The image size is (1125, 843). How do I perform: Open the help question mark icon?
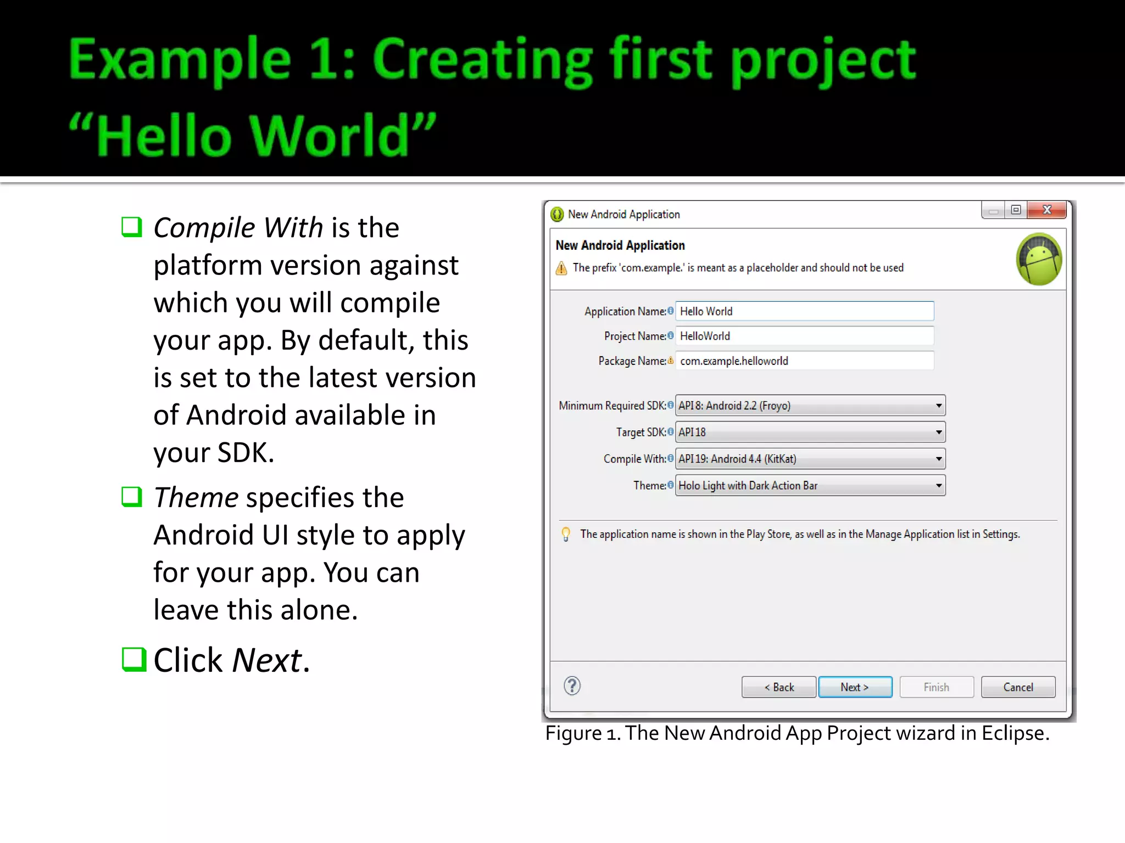[x=572, y=686]
